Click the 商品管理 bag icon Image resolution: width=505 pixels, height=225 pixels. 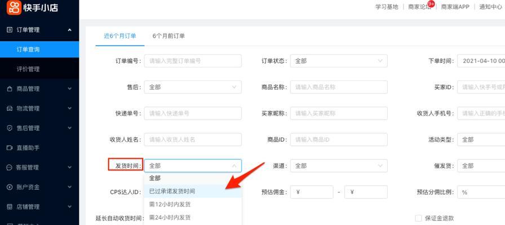[10, 89]
